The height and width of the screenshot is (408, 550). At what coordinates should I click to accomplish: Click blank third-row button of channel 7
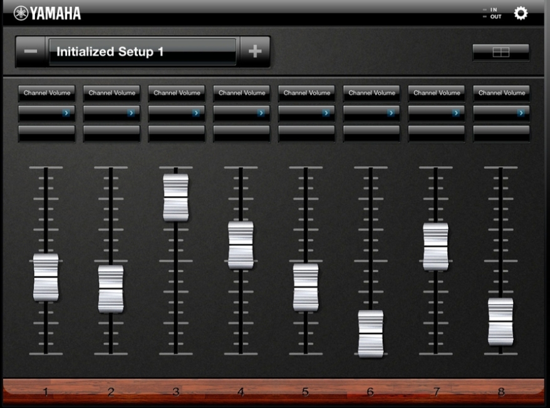click(437, 133)
